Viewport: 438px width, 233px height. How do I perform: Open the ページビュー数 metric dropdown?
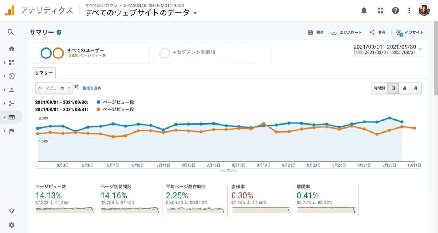click(x=54, y=88)
